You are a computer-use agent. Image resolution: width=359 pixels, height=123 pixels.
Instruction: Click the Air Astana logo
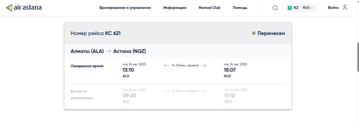click(x=24, y=8)
